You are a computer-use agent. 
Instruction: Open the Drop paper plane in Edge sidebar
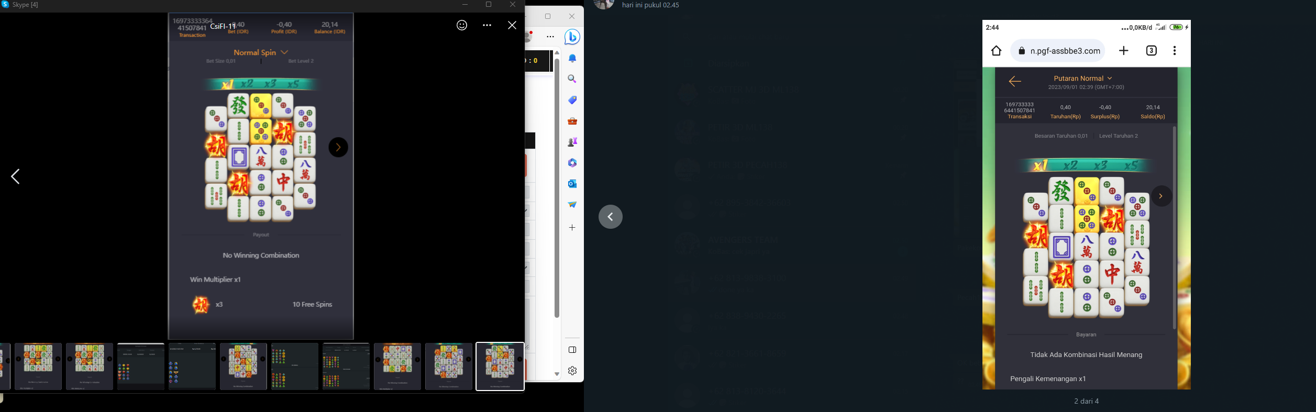point(572,205)
